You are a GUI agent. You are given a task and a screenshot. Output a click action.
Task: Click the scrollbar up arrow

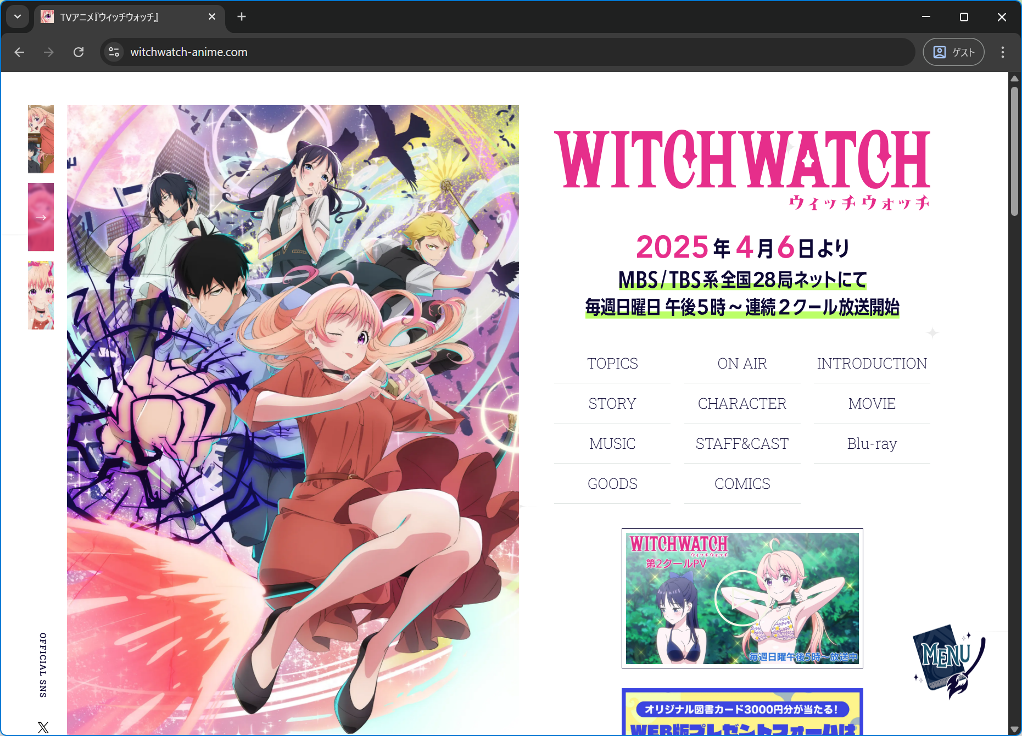coord(1014,79)
